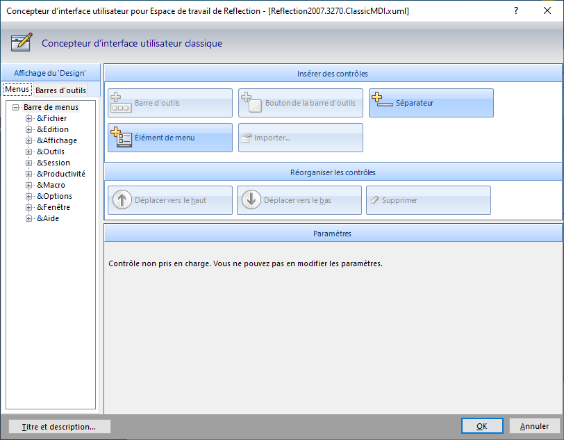Expand the &Productivité menu node
Screen dimensions: 564x440
pos(28,174)
